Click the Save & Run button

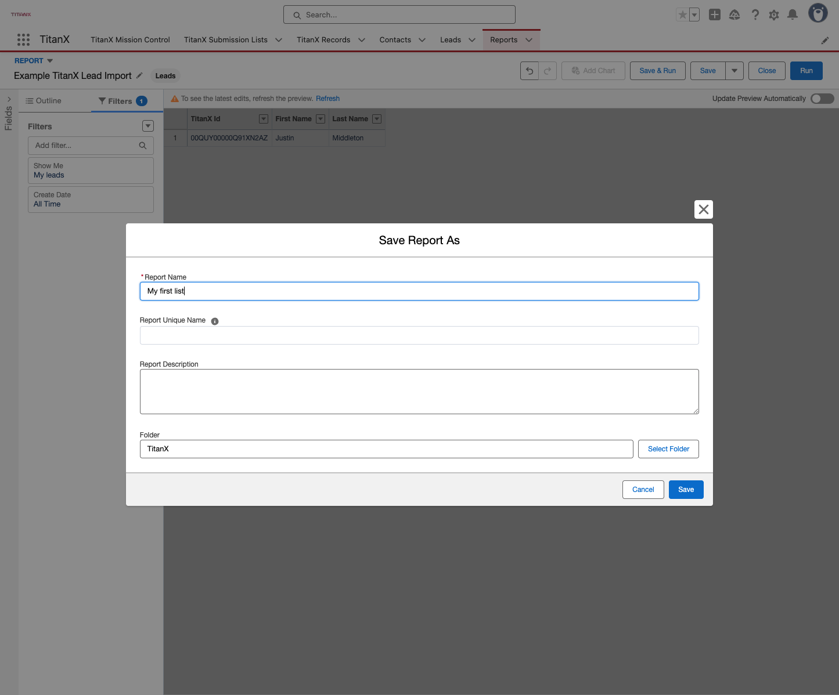tap(658, 71)
